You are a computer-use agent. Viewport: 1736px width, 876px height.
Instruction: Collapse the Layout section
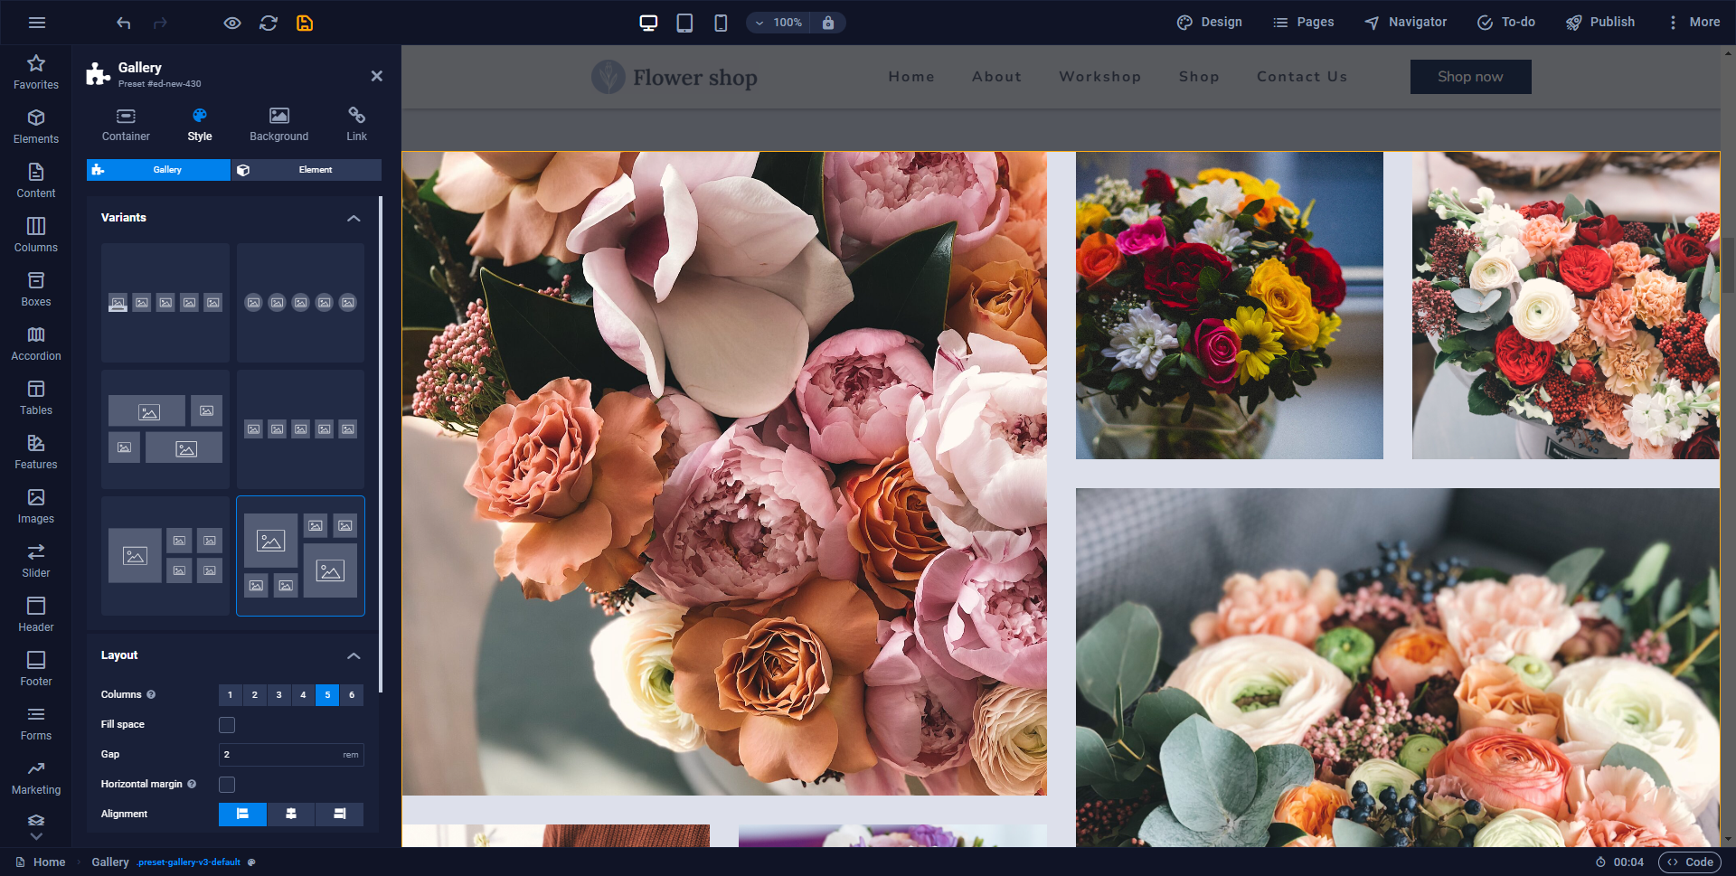(x=354, y=655)
